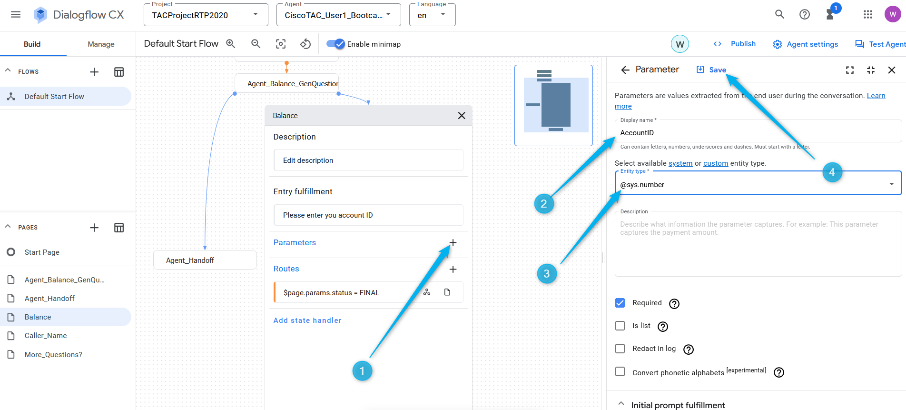Open help for Convert phonetic alphabets
This screenshot has width=906, height=410.
click(x=779, y=372)
